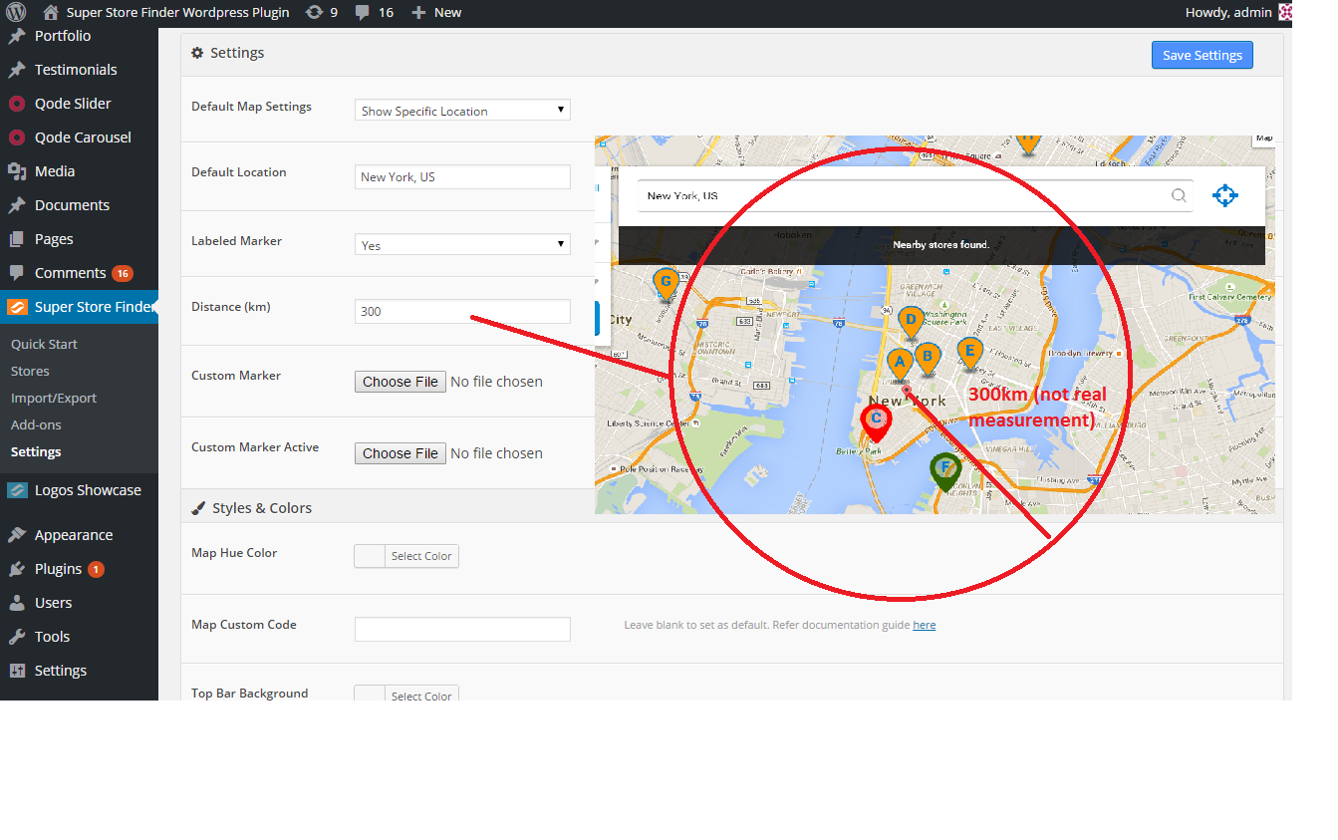
Task: Open the Stores submenu item
Action: pos(30,371)
